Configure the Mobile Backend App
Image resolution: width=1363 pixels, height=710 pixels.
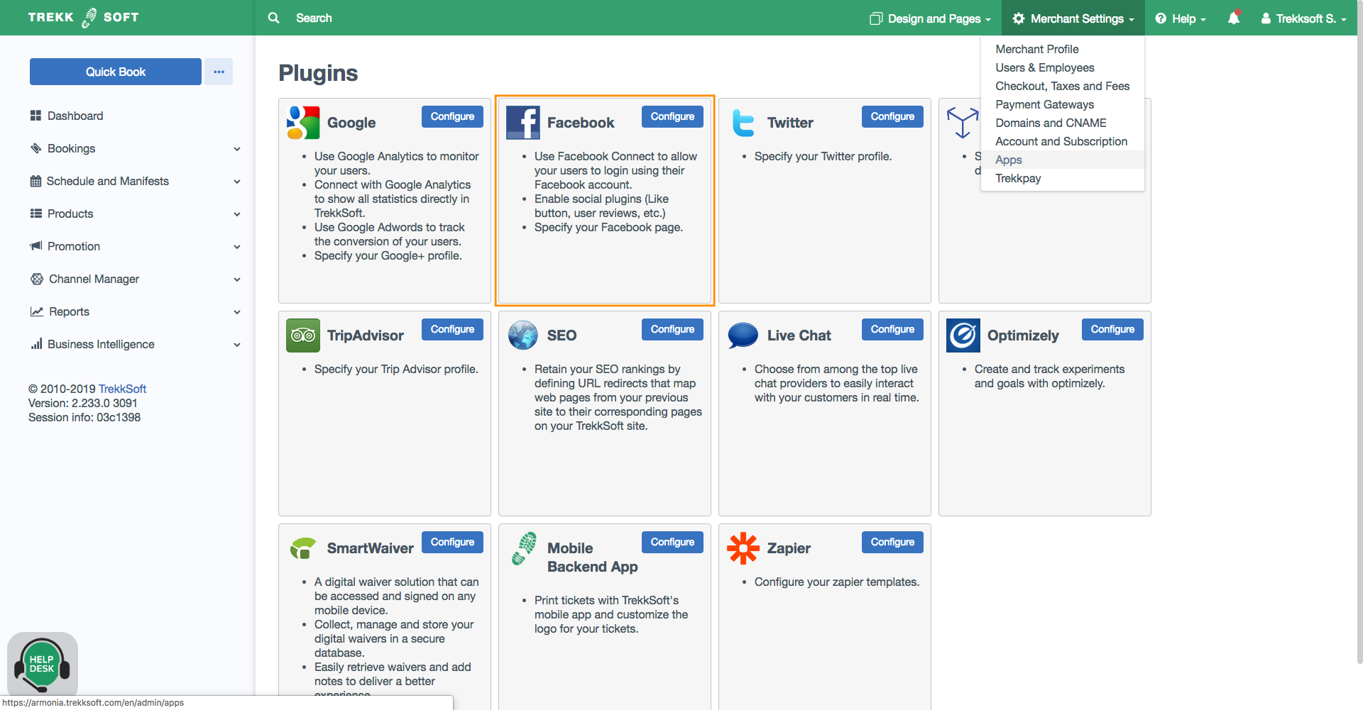coord(672,542)
